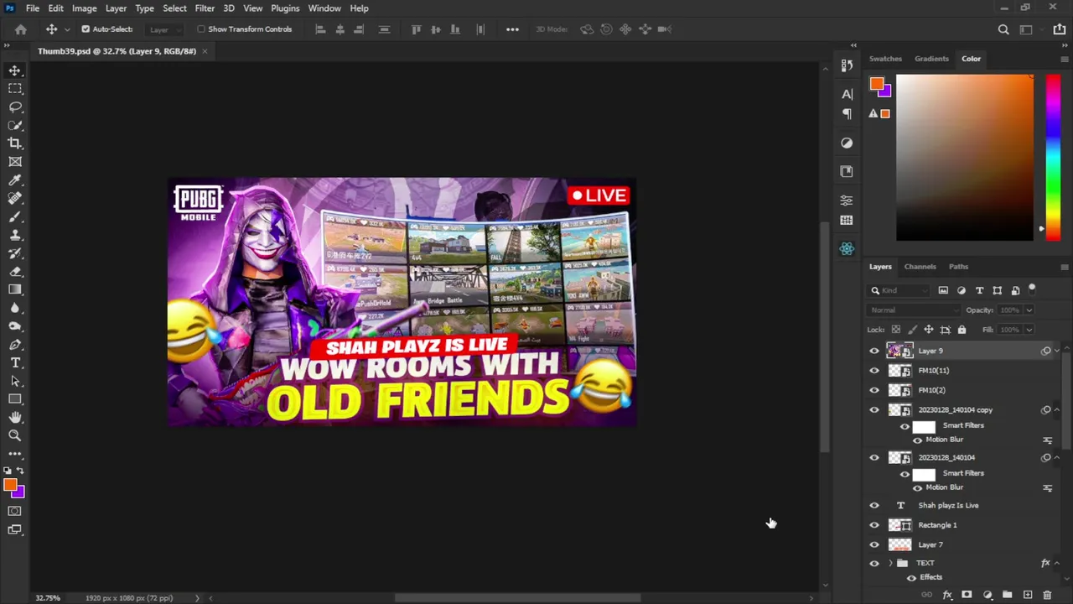Toggle the Auto-Select checkbox
This screenshot has height=604, width=1073.
(86, 29)
